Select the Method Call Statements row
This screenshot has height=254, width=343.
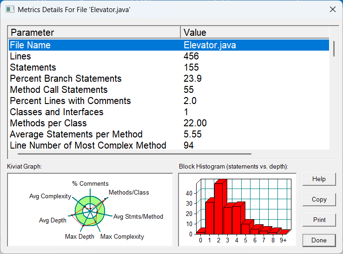click(169, 90)
